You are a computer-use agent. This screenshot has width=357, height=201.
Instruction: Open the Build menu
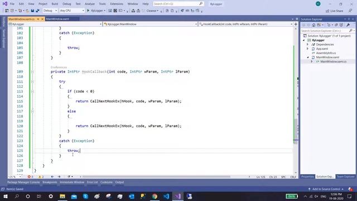55,4
